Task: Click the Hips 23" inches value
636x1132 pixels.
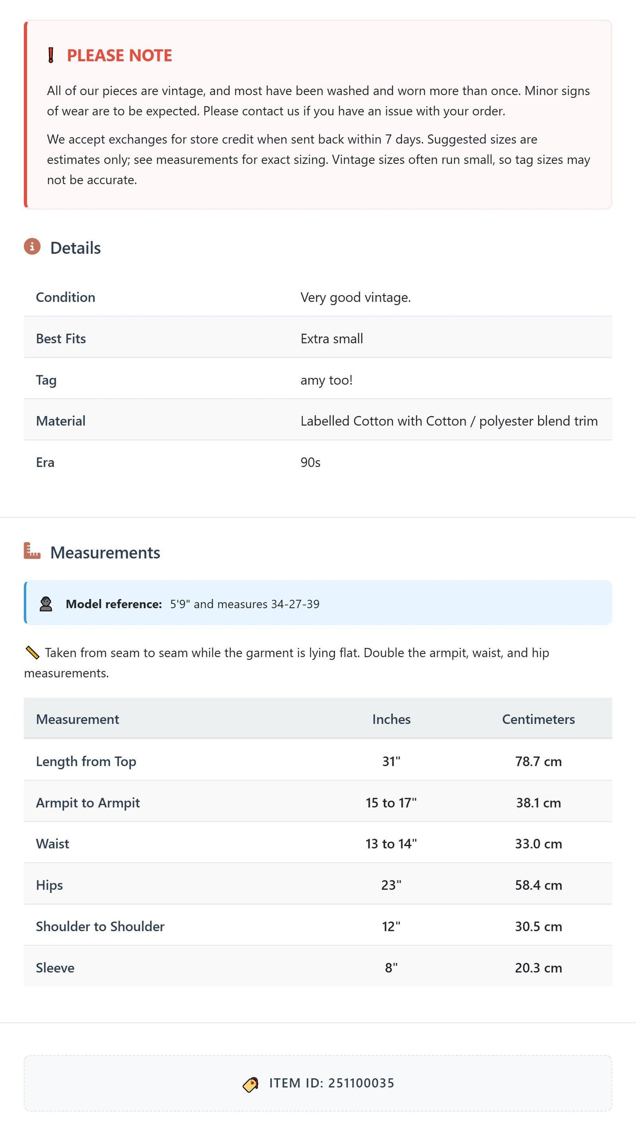Action: tap(391, 885)
